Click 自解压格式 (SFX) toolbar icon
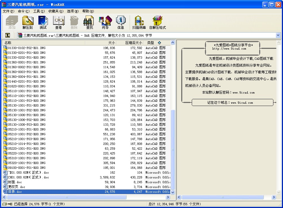The width and height of the screenshot is (283, 208). click(x=158, y=22)
